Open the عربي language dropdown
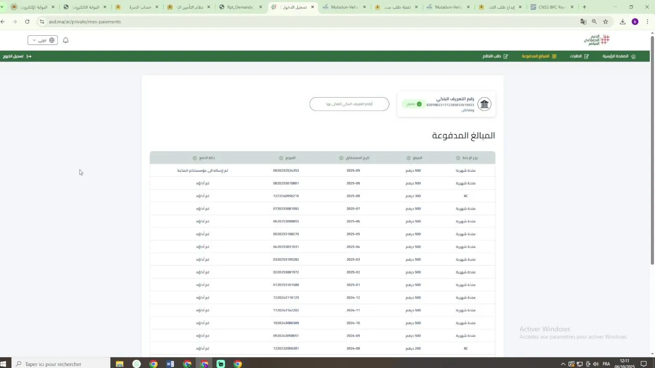This screenshot has height=368, width=655. coord(42,40)
